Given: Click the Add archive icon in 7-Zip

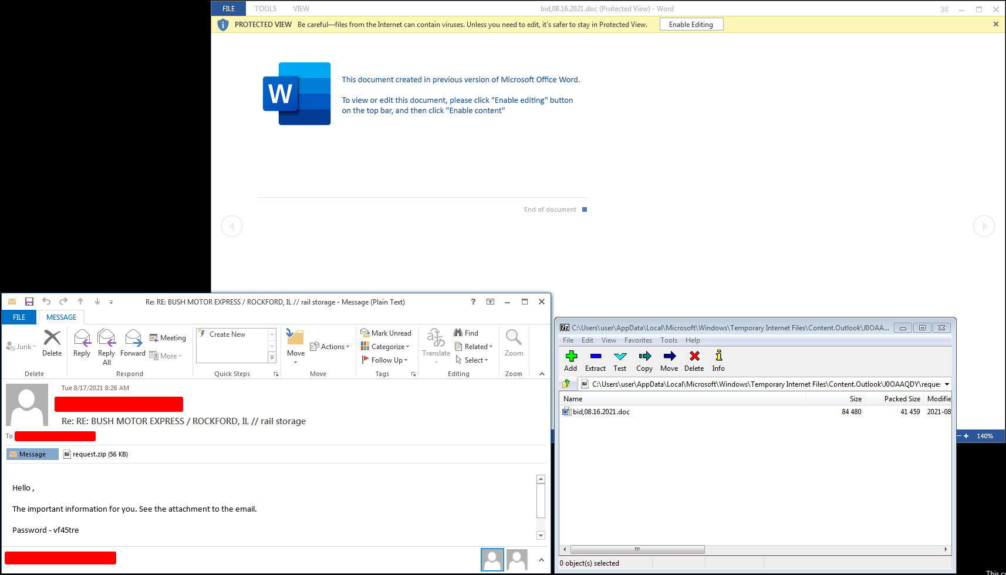Looking at the screenshot, I should click(x=570, y=360).
